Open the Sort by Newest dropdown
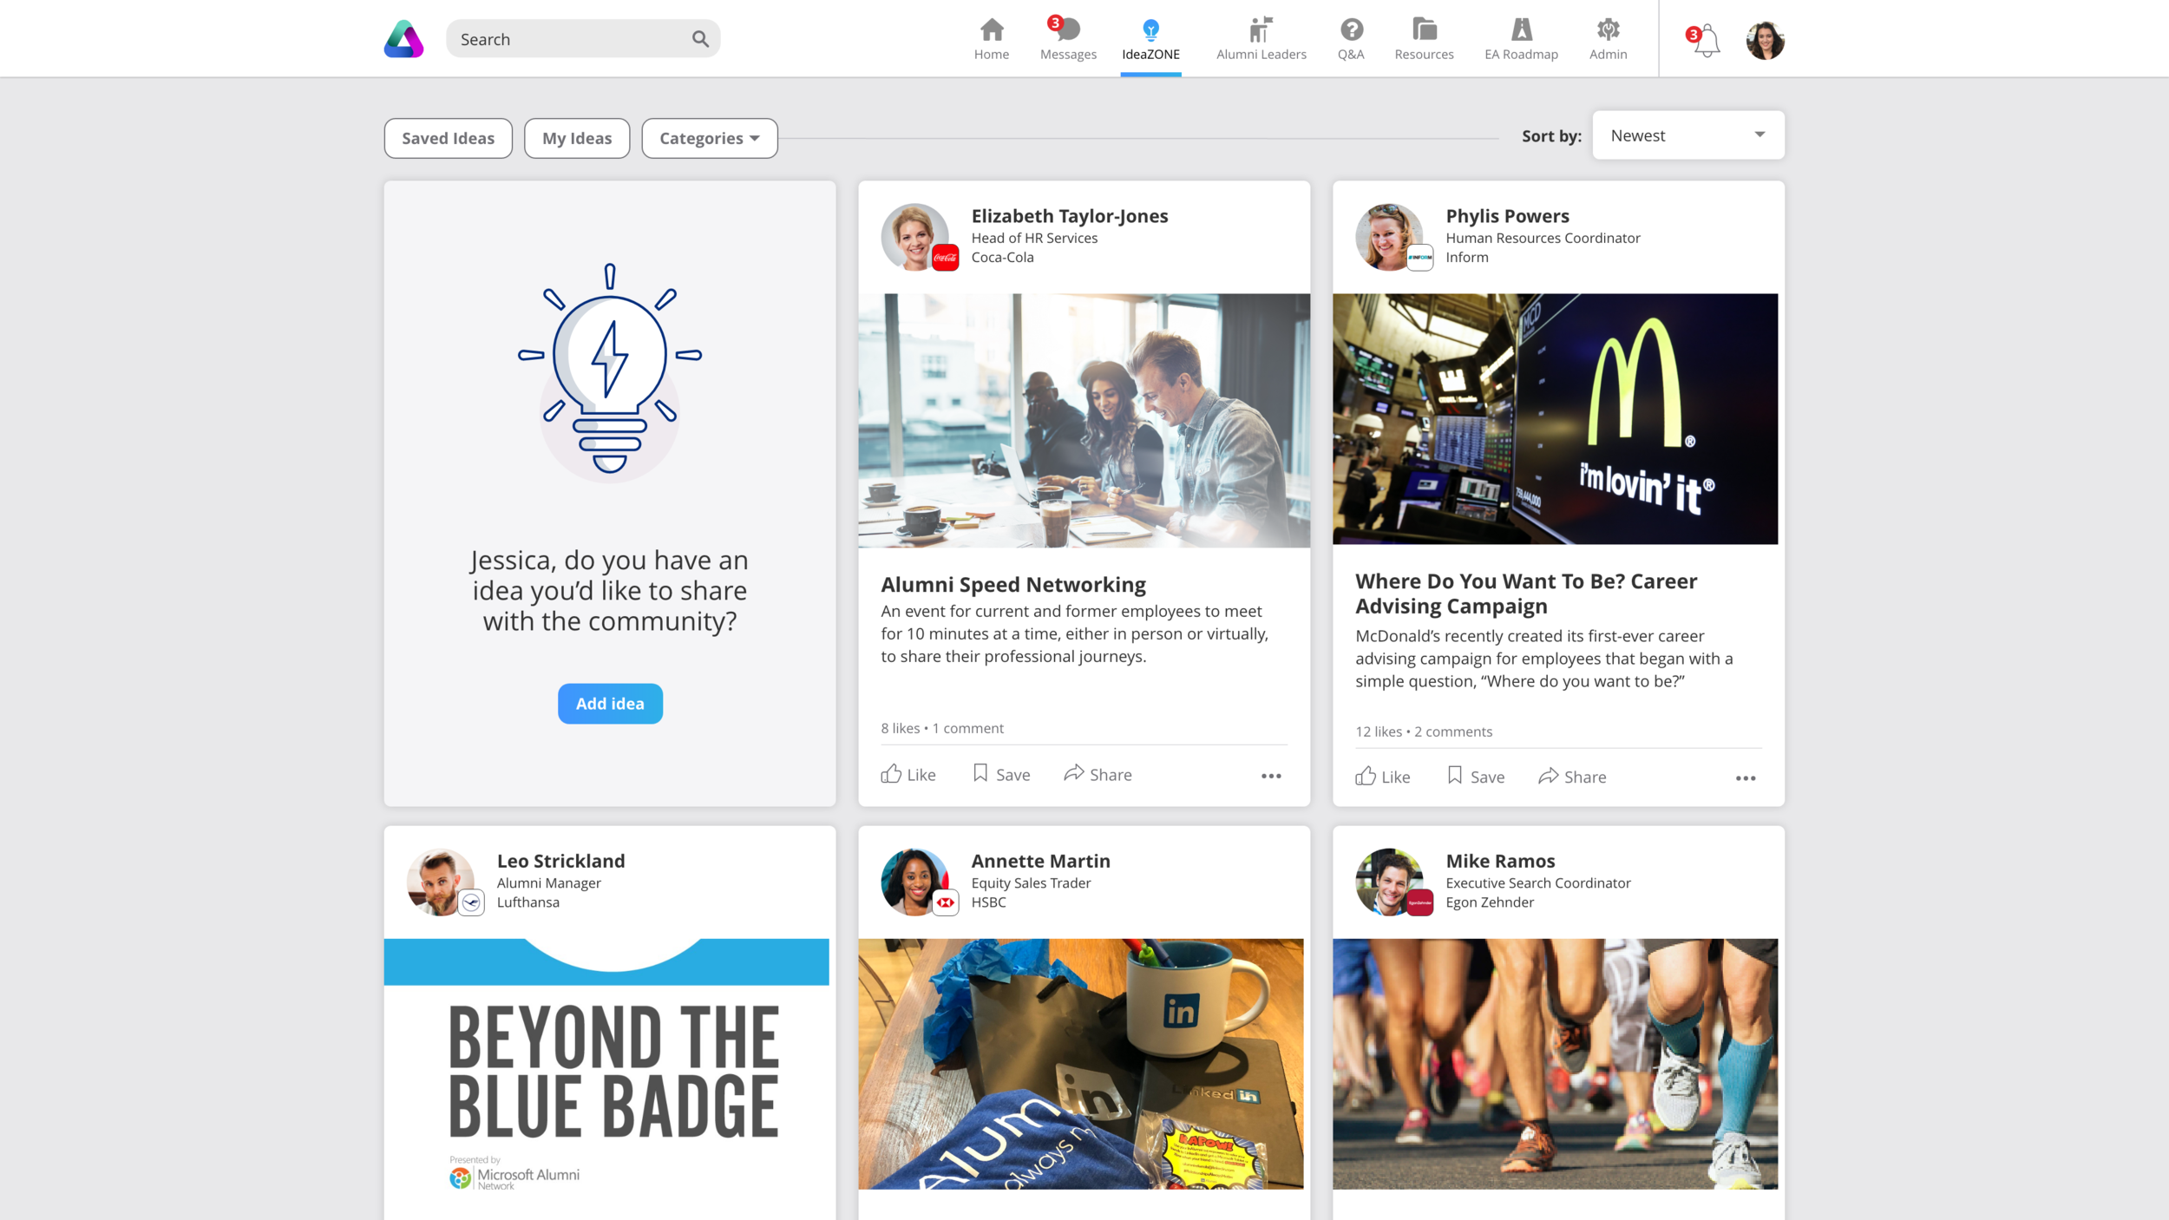This screenshot has width=2169, height=1220. (x=1687, y=135)
